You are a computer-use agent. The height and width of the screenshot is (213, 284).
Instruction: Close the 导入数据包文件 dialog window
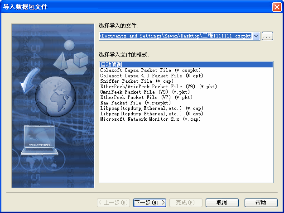point(277,7)
